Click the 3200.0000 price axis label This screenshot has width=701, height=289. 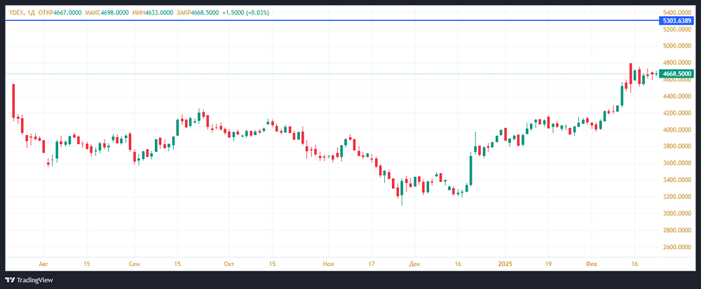pyautogui.click(x=678, y=197)
